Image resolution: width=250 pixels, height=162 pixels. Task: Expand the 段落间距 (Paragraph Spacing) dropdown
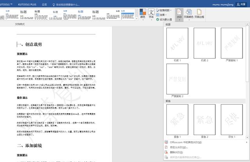pyautogui.click(x=165, y=10)
